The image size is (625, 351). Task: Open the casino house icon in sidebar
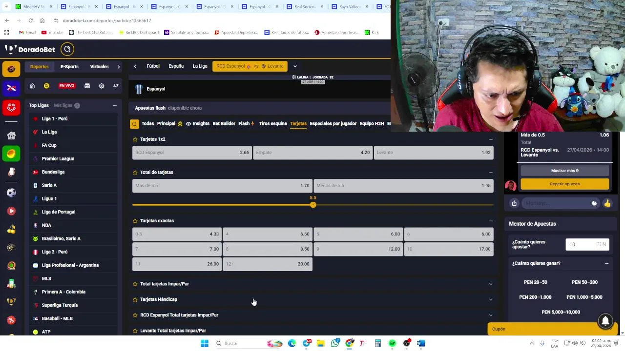(x=11, y=135)
